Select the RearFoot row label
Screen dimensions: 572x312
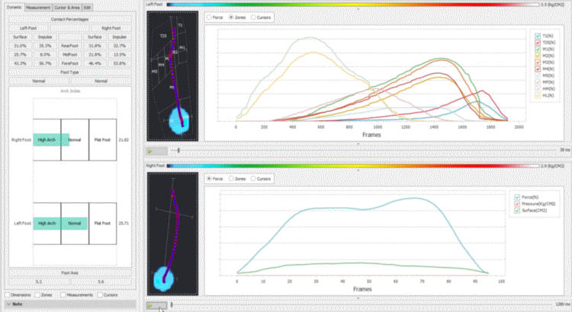(x=69, y=46)
